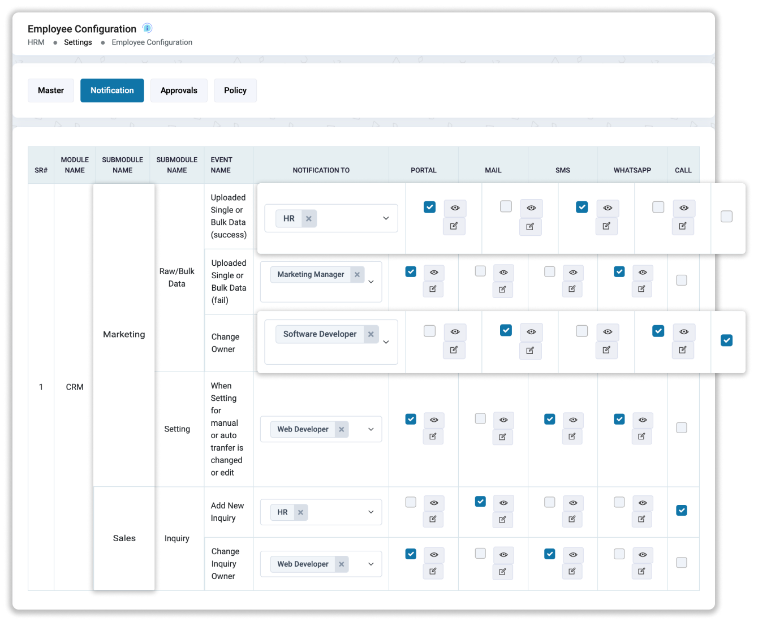Expand the HR dropdown for Uploaded success notification

(386, 218)
